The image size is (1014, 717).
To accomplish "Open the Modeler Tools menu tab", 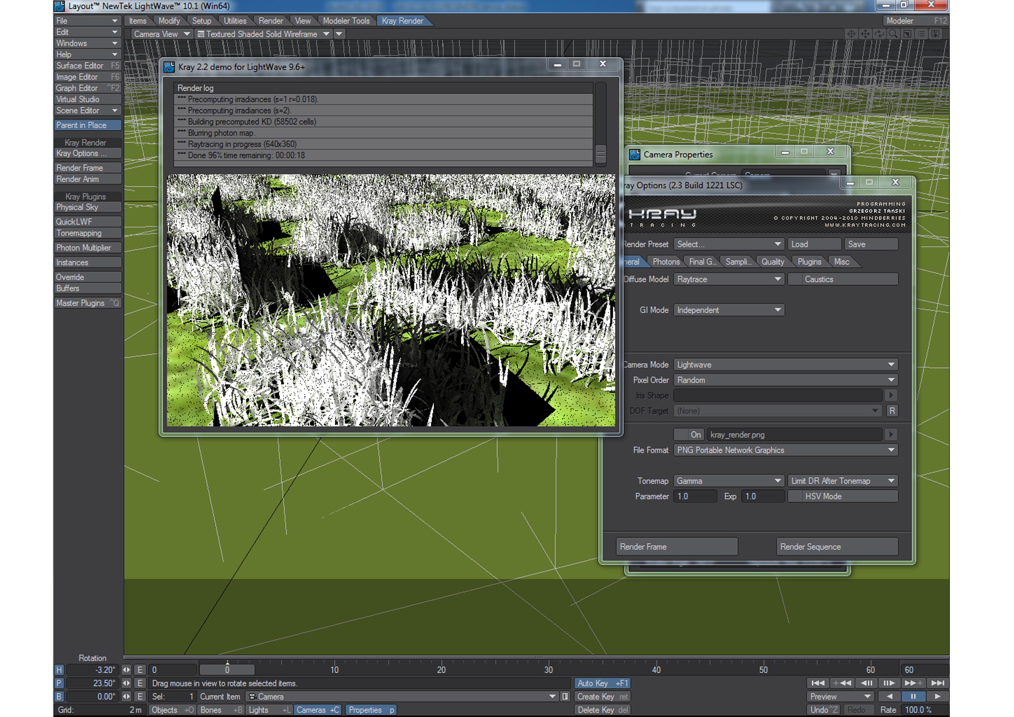I will (x=346, y=21).
